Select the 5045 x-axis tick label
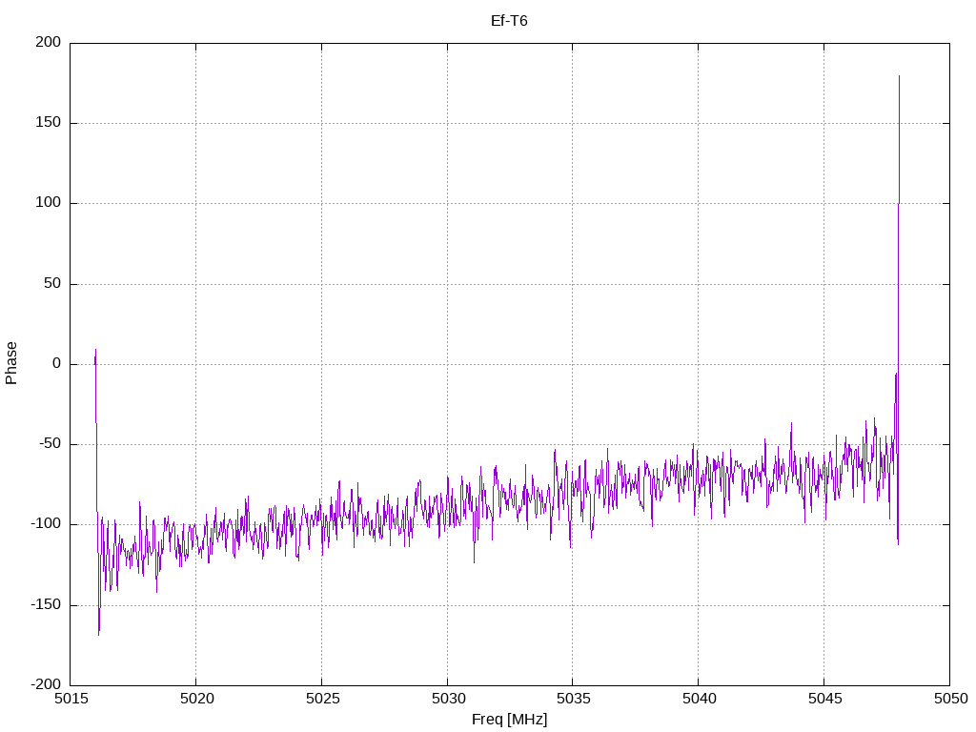This screenshot has height=732, width=976. 823,701
